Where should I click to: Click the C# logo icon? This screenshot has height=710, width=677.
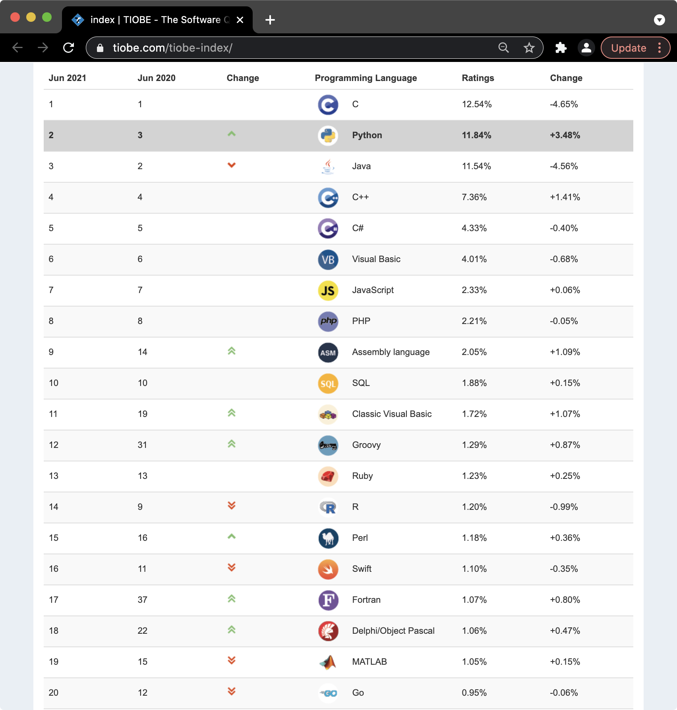coord(328,229)
